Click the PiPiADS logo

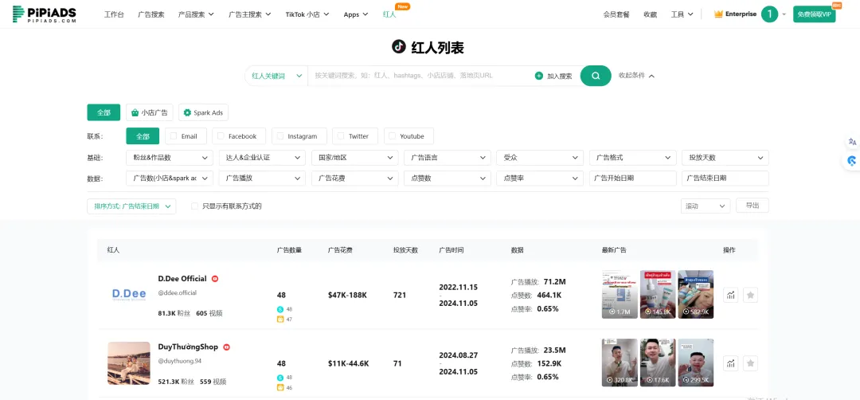[45, 14]
